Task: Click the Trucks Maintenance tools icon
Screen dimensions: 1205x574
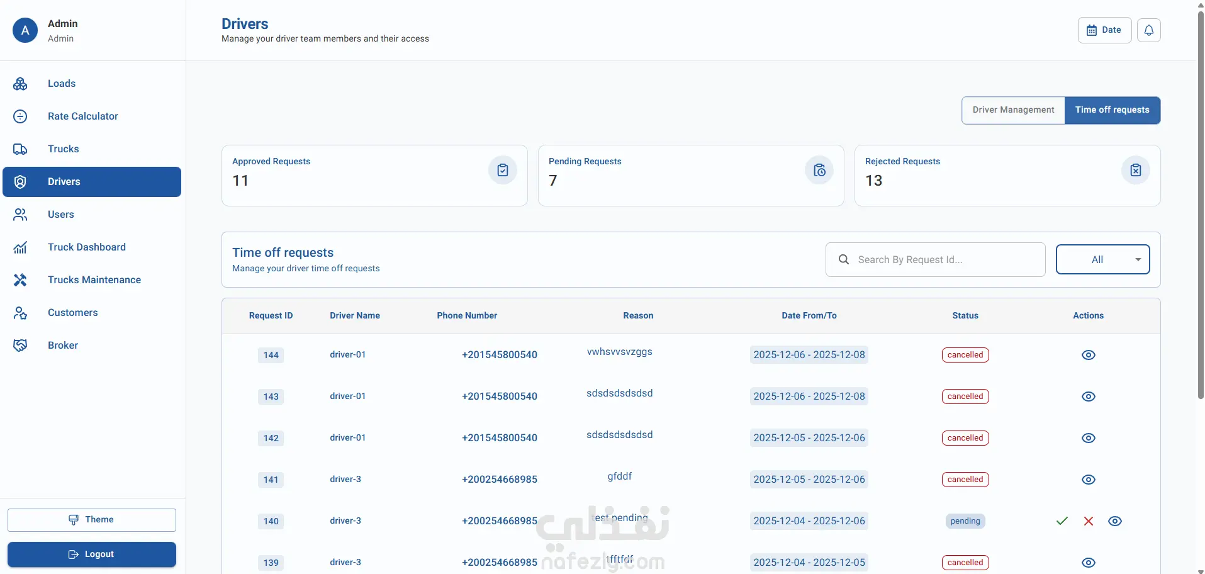Action: 20,280
